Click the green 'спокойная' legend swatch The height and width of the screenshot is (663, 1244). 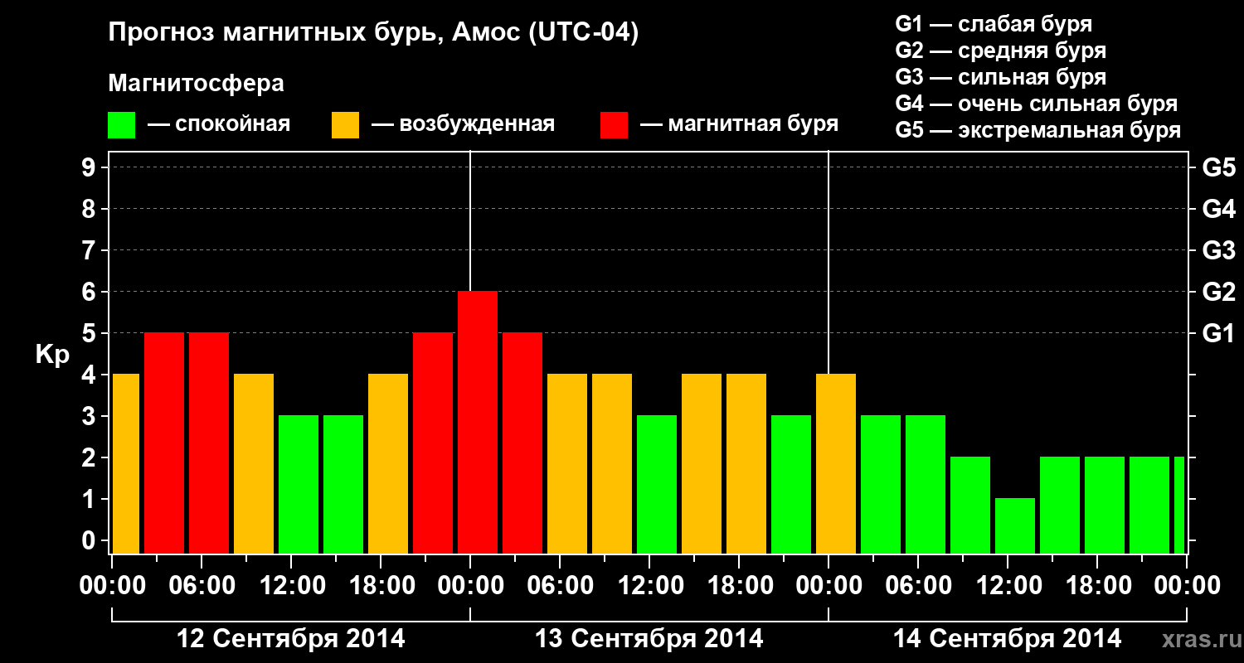coord(121,125)
